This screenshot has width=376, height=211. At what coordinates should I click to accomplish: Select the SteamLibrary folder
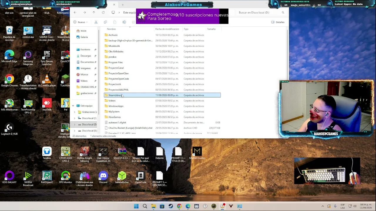coord(162,95)
